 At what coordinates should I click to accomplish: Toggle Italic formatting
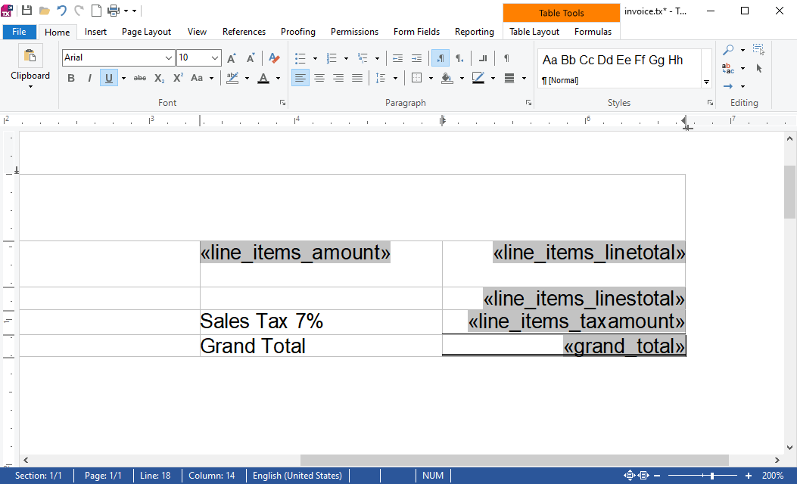tap(89, 78)
